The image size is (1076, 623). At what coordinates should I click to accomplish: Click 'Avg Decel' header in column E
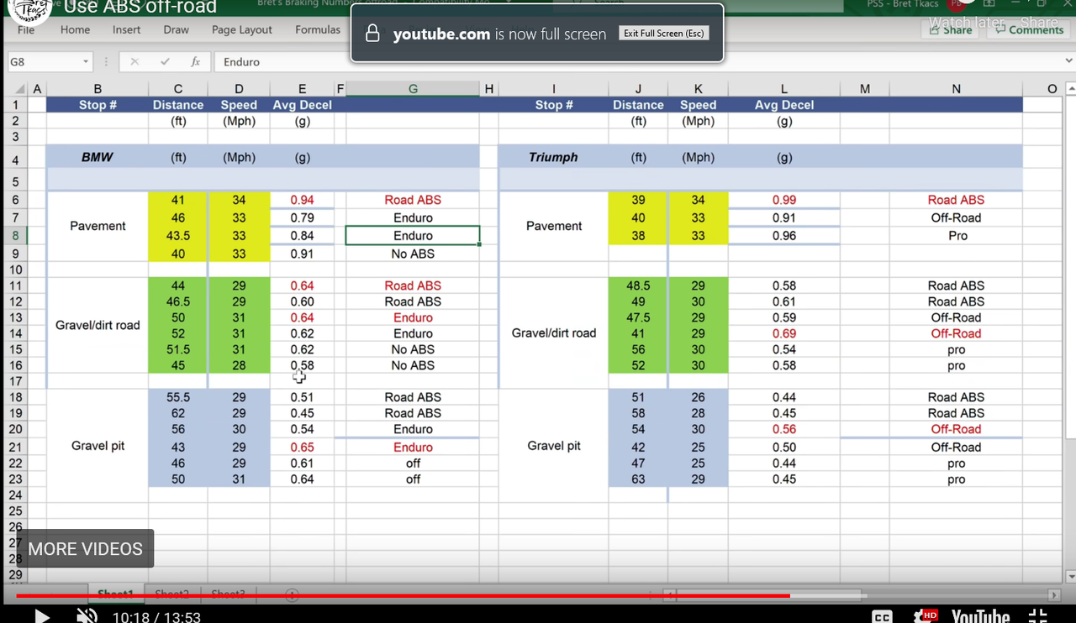click(x=302, y=105)
